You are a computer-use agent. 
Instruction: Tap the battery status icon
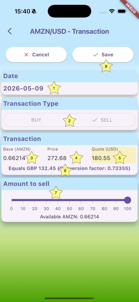(x=122, y=11)
